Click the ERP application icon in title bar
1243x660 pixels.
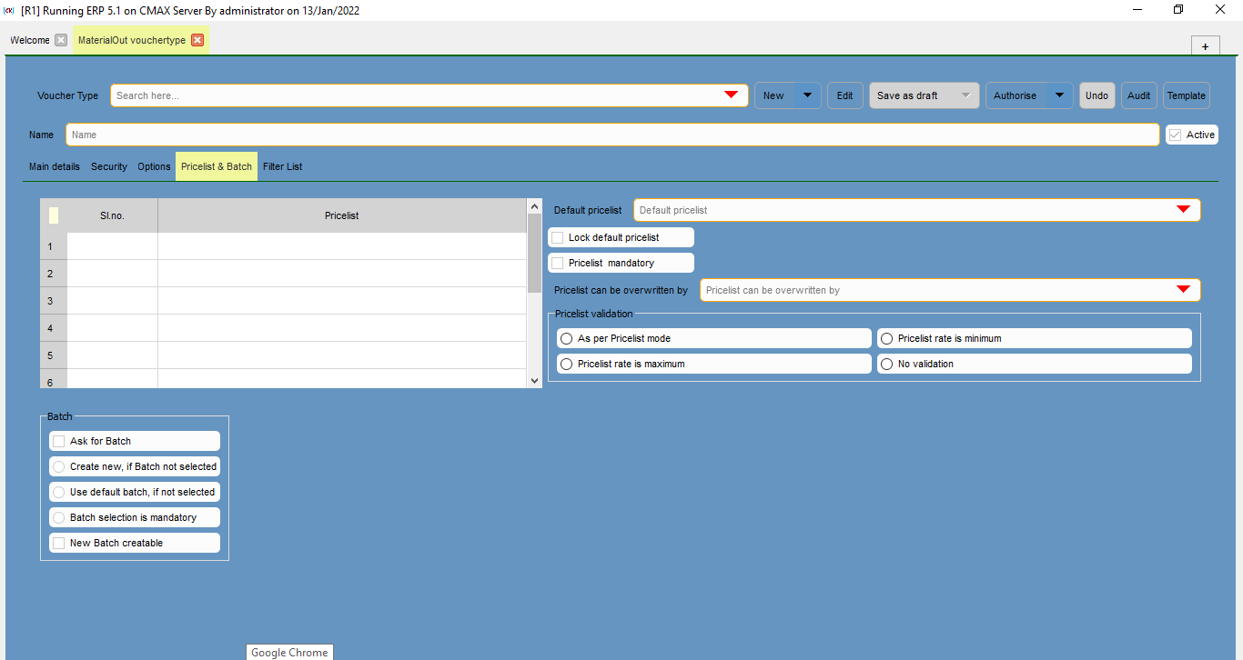pos(10,10)
